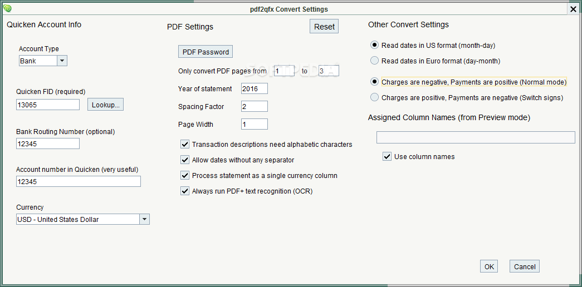Uncheck Allow dates without any separator
582x287 pixels.
(x=184, y=160)
